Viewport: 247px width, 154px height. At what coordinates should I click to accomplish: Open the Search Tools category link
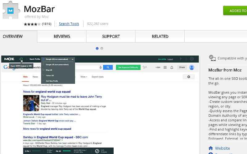(x=69, y=24)
